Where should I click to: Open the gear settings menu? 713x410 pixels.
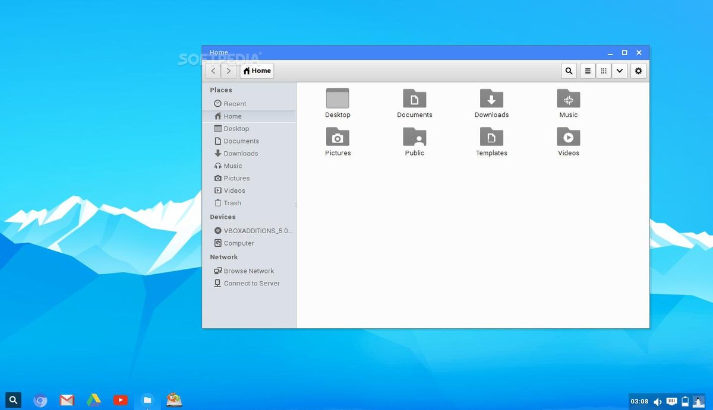click(638, 71)
